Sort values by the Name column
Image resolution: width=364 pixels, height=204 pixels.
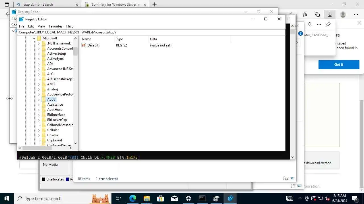tap(97, 39)
